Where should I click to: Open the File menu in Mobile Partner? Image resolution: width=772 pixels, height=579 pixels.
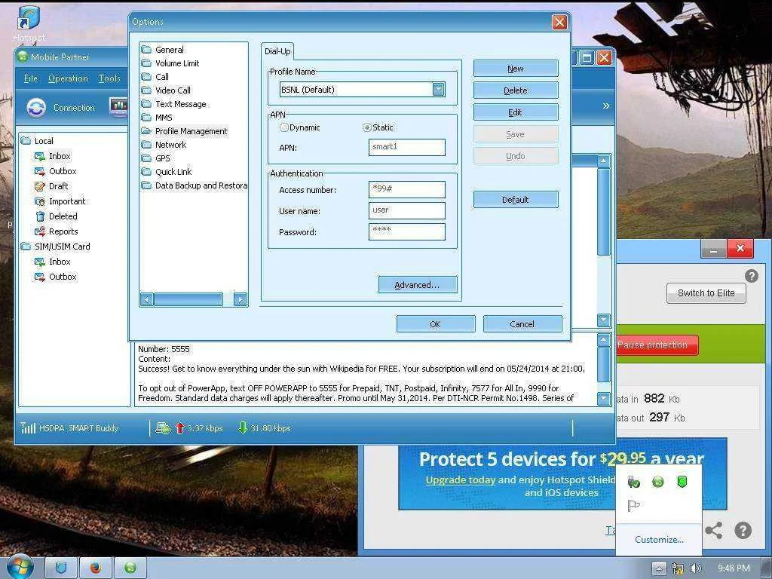[x=30, y=78]
